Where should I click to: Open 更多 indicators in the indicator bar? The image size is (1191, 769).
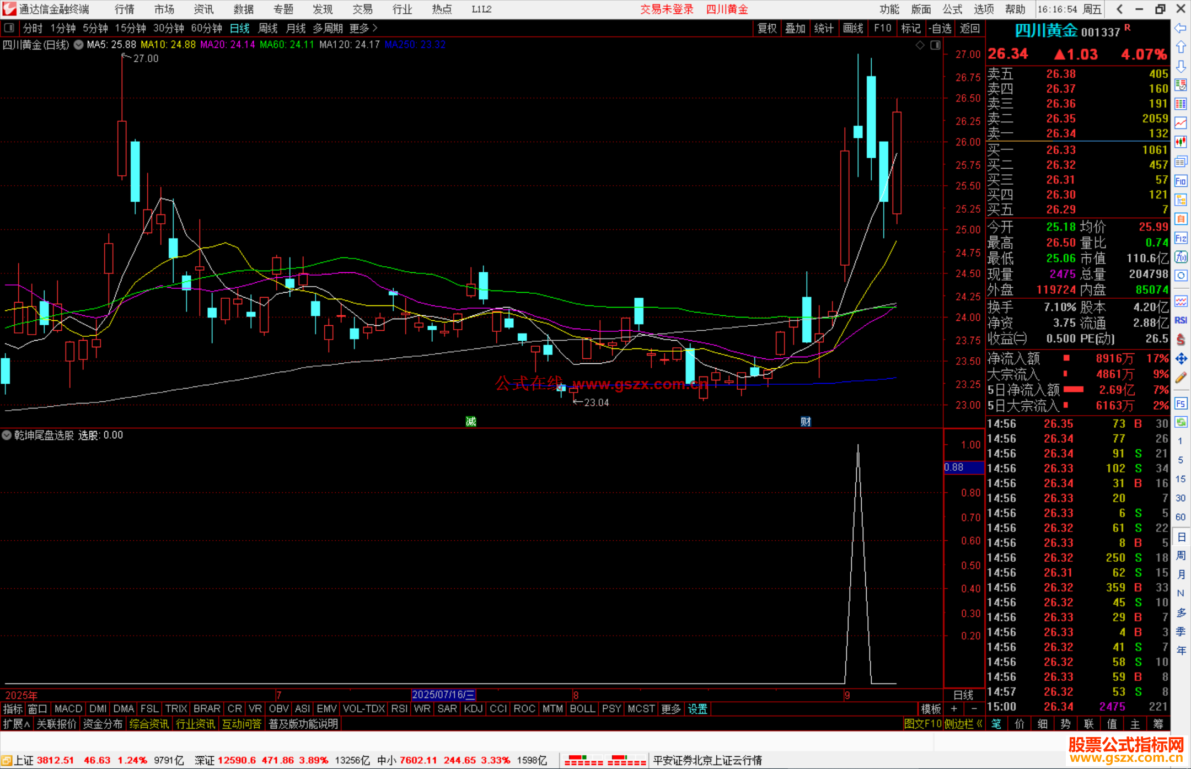(670, 709)
